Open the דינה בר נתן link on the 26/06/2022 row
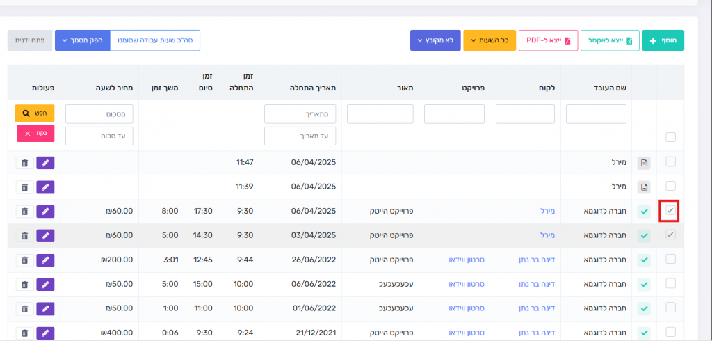Image resolution: width=712 pixels, height=341 pixels. click(537, 260)
